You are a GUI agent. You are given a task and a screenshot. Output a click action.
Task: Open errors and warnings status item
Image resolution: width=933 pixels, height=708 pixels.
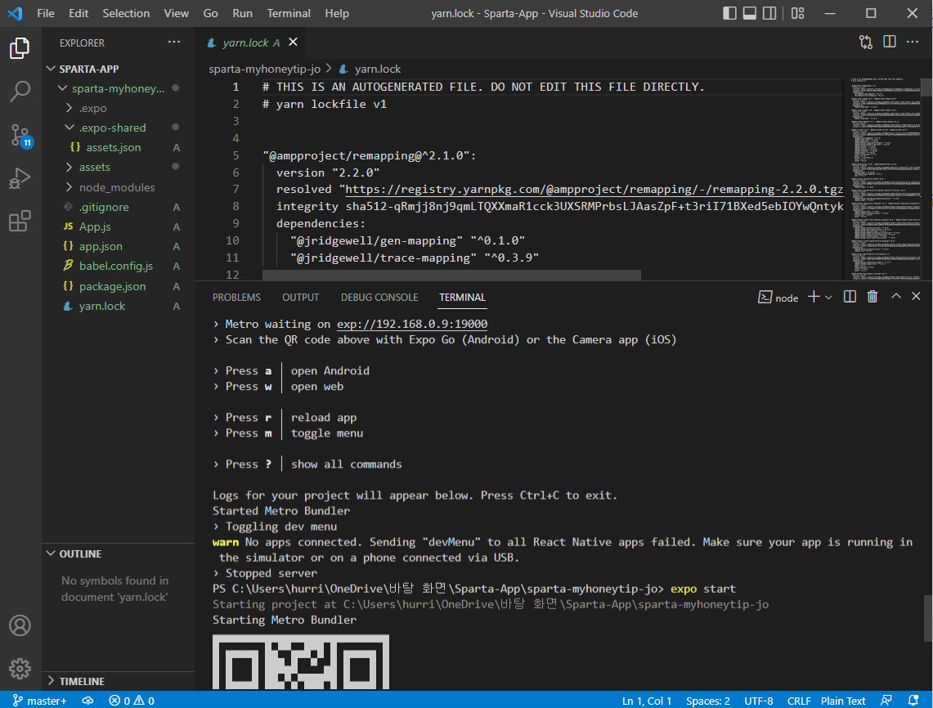(x=132, y=701)
